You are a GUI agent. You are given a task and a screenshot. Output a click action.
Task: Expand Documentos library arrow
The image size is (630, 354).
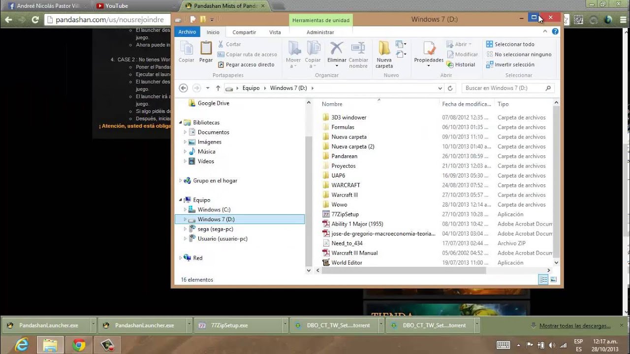[185, 132]
